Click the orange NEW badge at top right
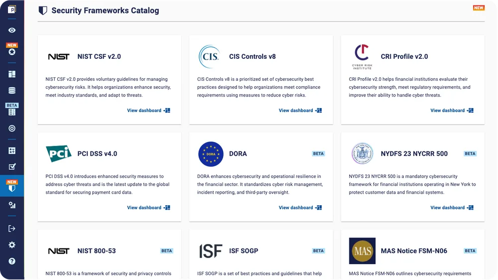The image size is (498, 280). (x=479, y=8)
